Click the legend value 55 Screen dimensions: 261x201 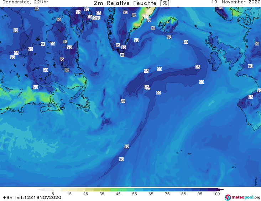(x=135, y=194)
